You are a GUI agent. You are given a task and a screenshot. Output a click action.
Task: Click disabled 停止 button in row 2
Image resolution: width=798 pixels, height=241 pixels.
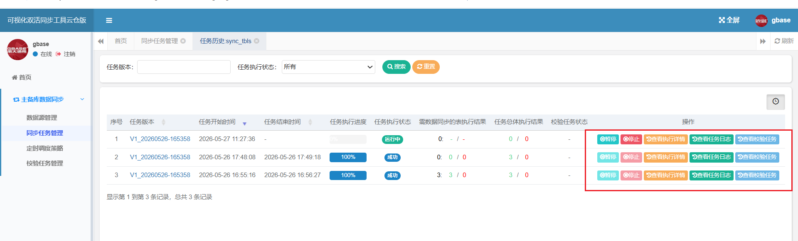tap(631, 157)
